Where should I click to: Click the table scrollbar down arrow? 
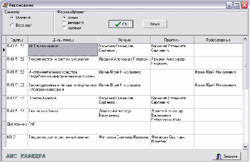pyautogui.click(x=246, y=146)
